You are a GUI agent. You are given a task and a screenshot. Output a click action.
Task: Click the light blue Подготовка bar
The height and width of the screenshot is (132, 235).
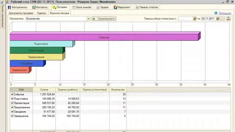point(41,44)
